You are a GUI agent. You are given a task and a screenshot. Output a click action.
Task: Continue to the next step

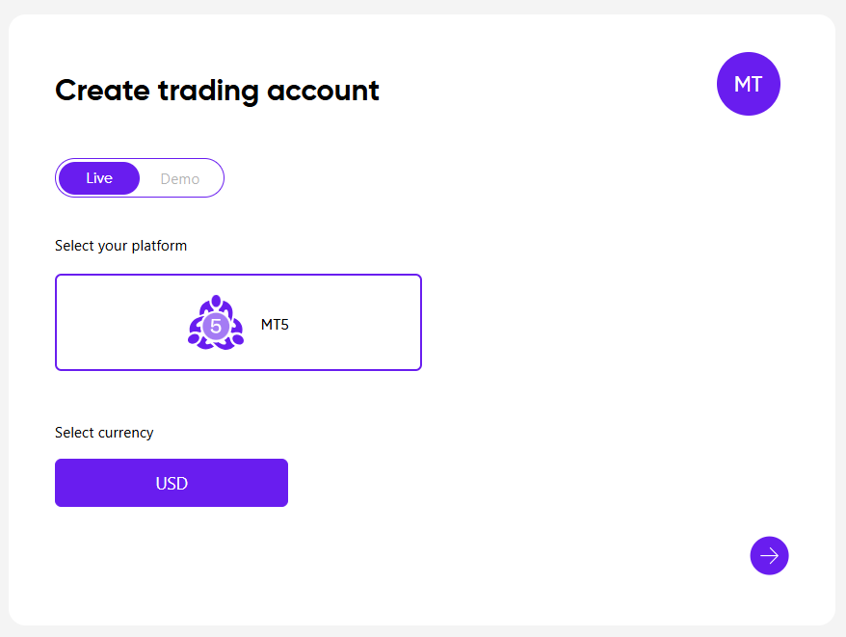[x=769, y=555]
